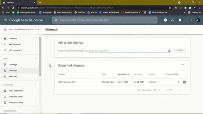Screen dimensions: 203x114
Task: Open the Chrome extensions puzzle icon
Action: coord(190,8)
